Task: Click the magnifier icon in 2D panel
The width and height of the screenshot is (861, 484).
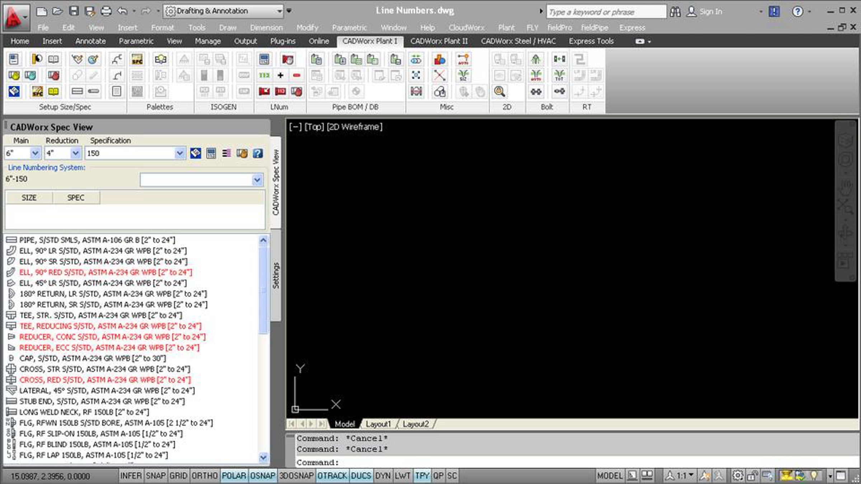Action: coord(499,91)
